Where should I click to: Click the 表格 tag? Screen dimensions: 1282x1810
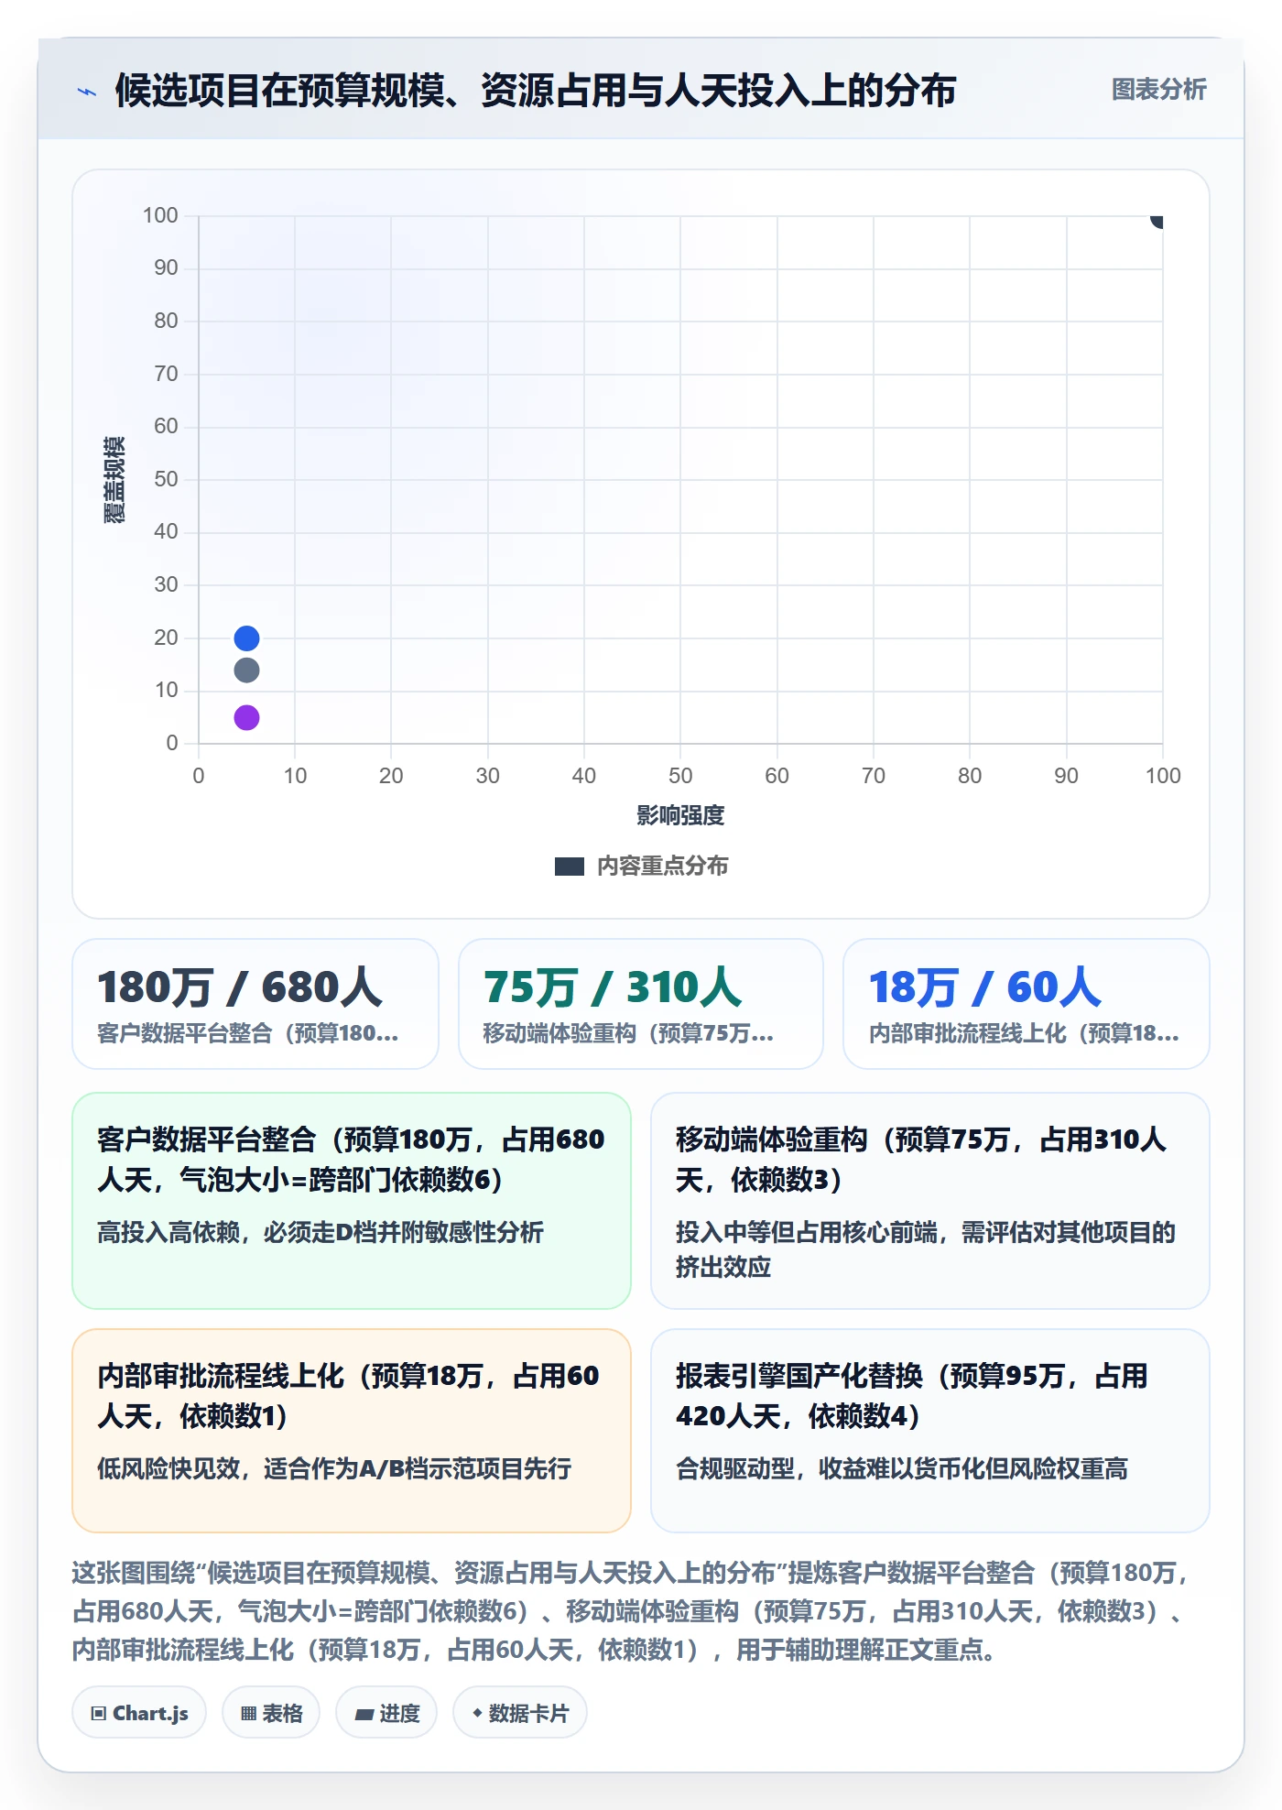pos(271,1713)
